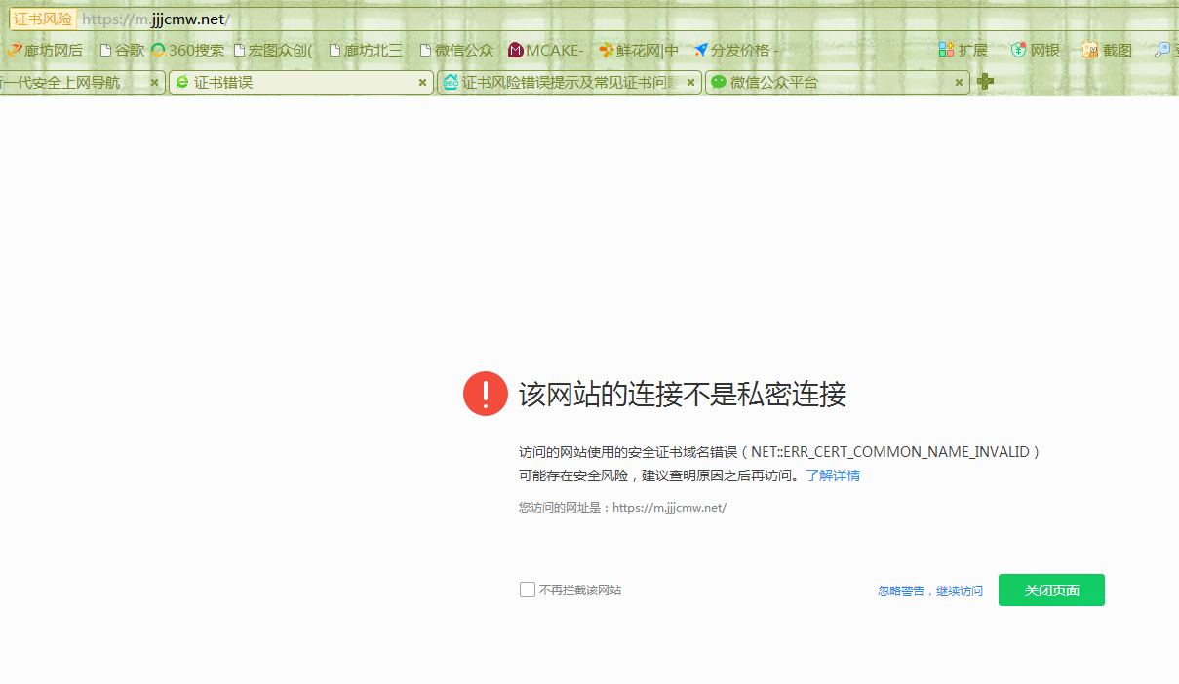
Task: Click 忽略警告，继续访问 to proceed
Action: click(930, 590)
